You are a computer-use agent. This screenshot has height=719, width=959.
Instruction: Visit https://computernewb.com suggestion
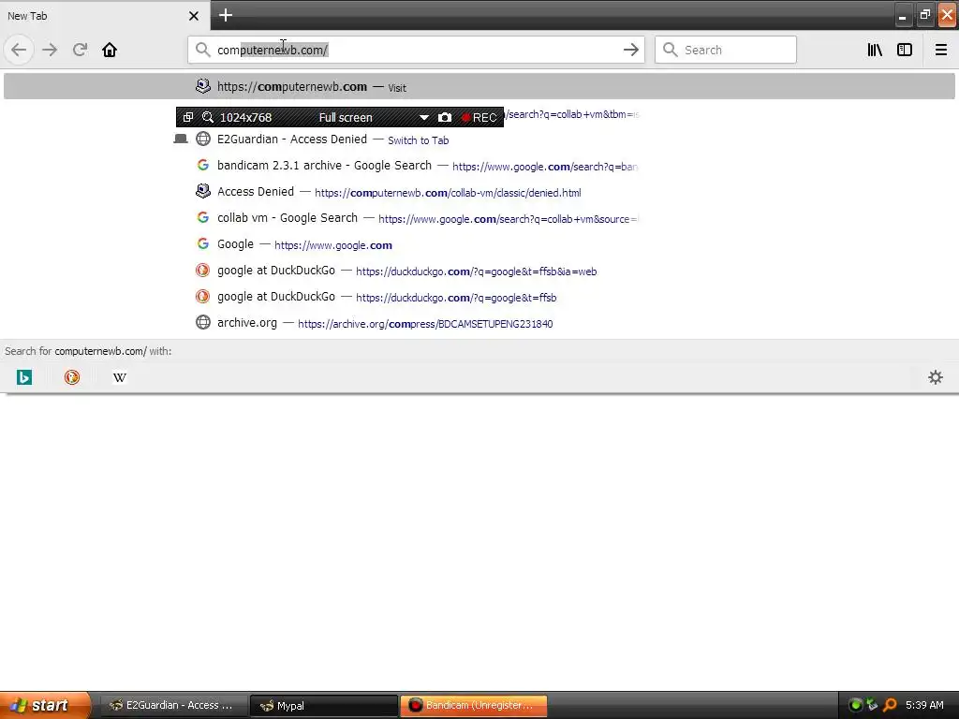coord(479,86)
